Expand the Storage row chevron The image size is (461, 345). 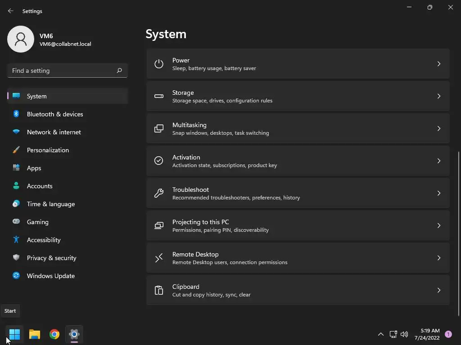pos(438,96)
